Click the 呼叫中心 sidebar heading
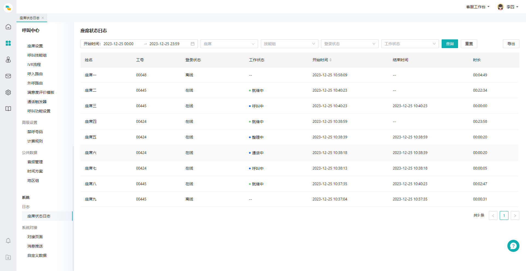526x271 pixels. pyautogui.click(x=31, y=30)
